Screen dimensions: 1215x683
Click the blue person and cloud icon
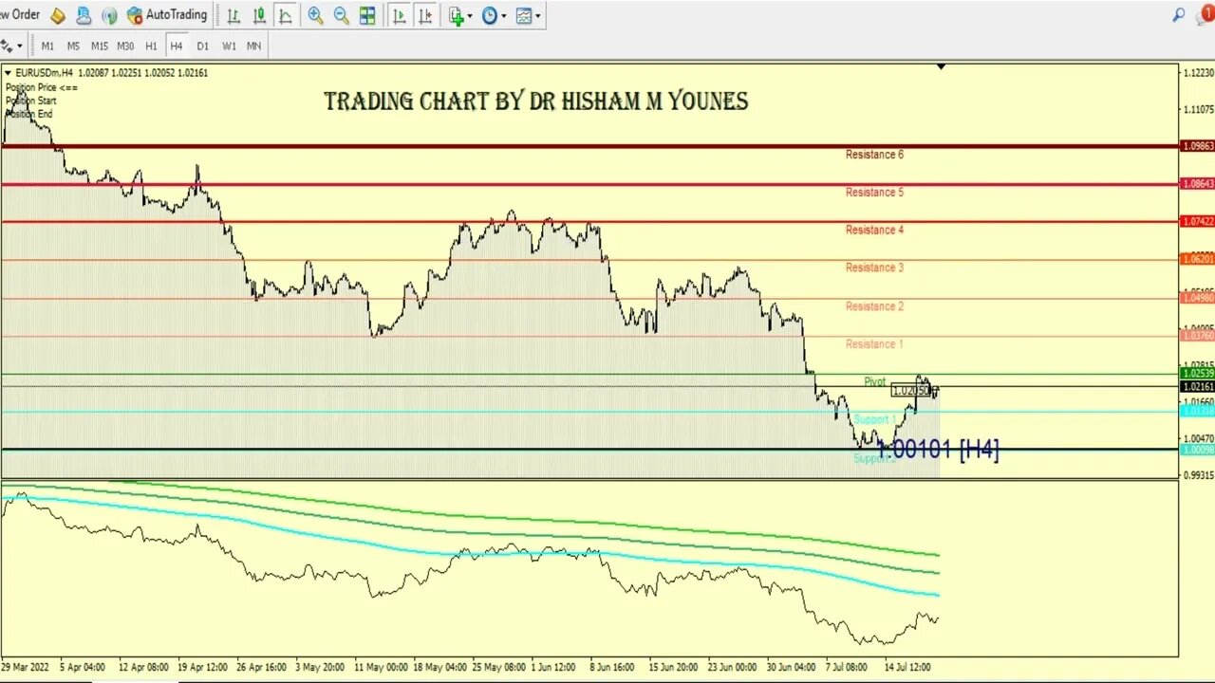click(x=84, y=15)
